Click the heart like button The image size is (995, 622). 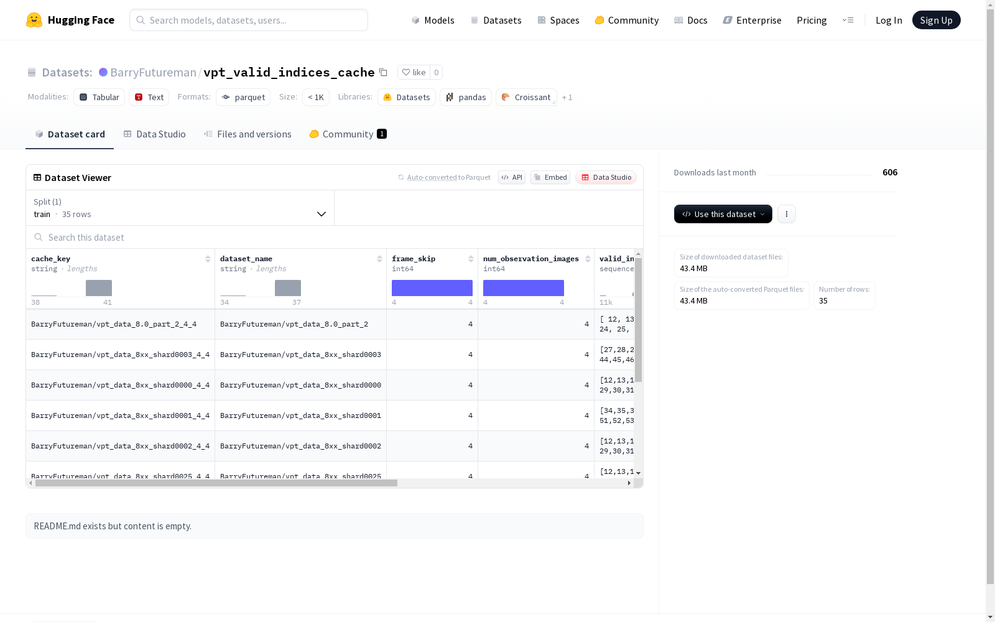(x=414, y=72)
